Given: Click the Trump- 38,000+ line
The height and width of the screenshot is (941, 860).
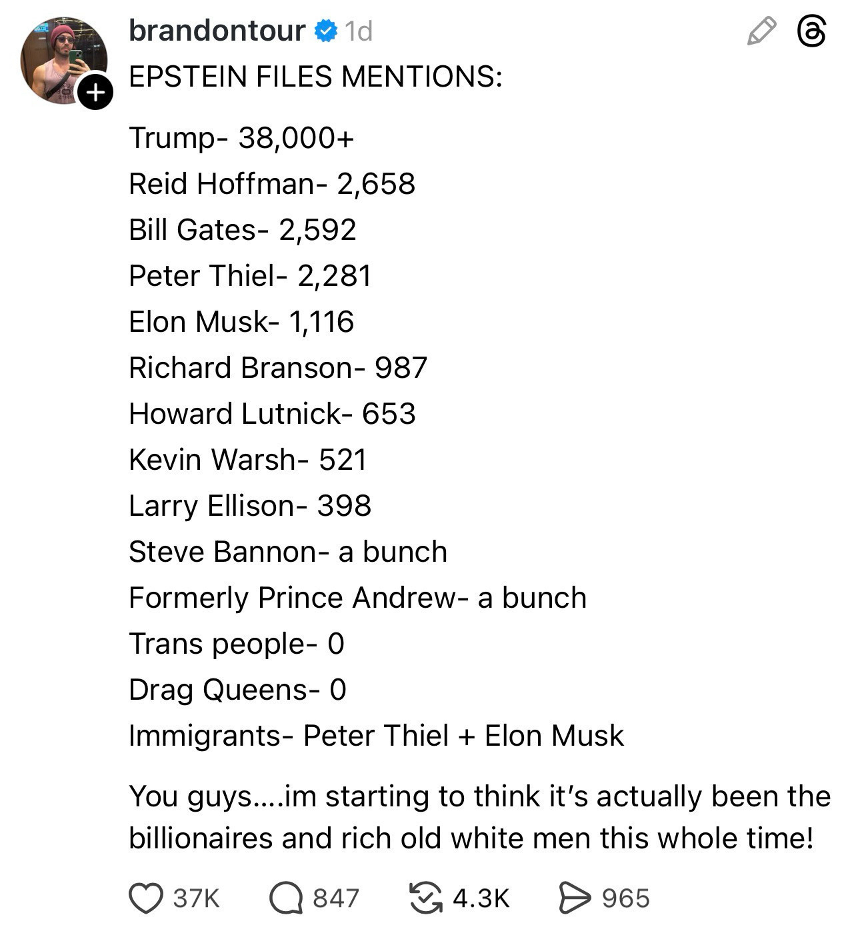Looking at the screenshot, I should click(x=241, y=138).
